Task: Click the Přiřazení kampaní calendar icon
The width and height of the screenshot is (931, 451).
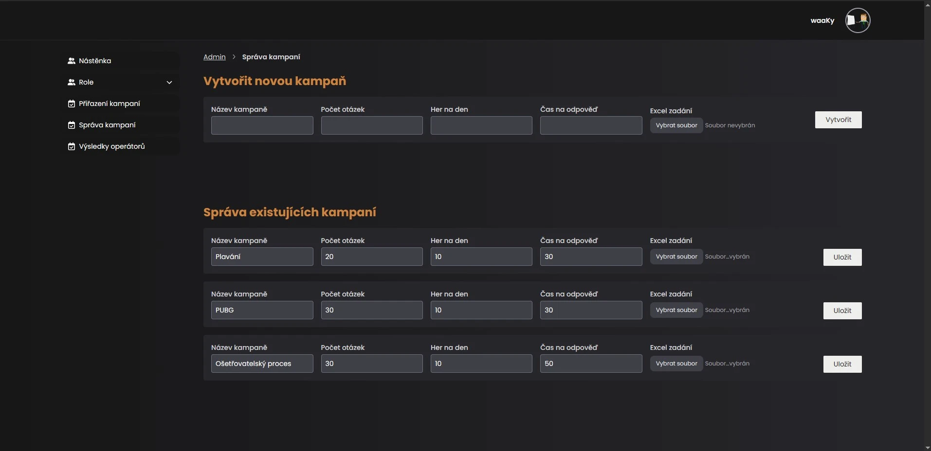Action: coord(72,104)
